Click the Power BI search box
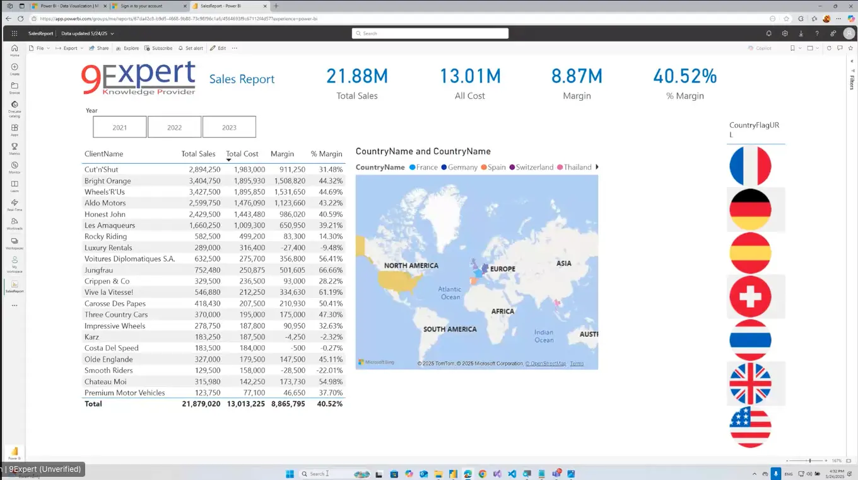This screenshot has width=858, height=480. pyautogui.click(x=430, y=33)
